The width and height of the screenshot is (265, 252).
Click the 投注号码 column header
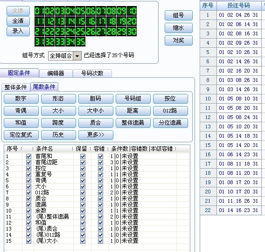[x=239, y=6]
